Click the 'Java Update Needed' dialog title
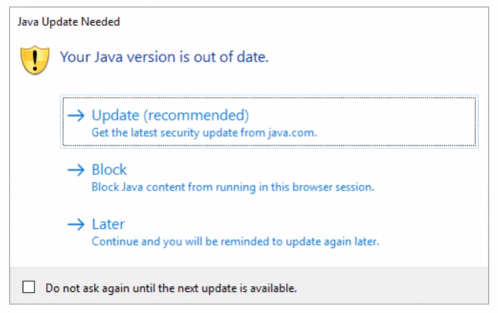This screenshot has height=313, width=498. (68, 22)
